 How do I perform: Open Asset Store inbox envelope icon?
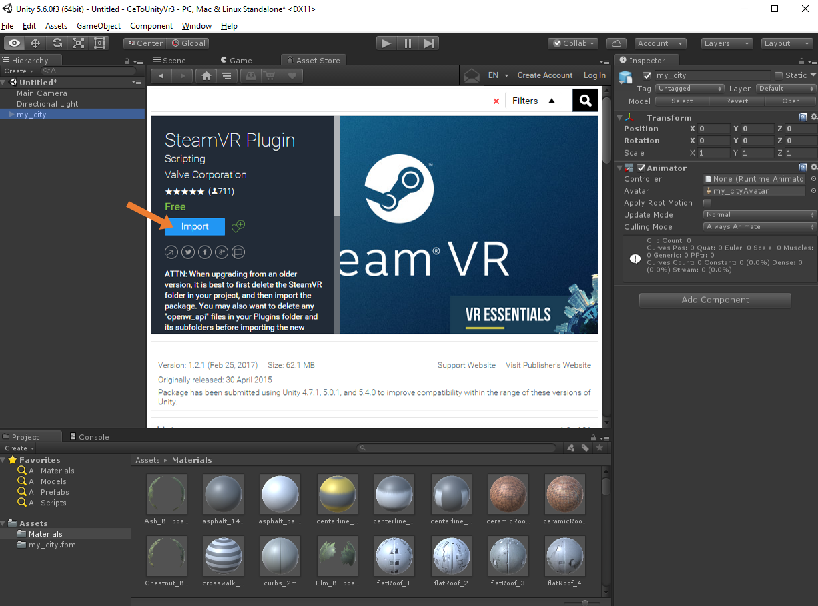[472, 75]
